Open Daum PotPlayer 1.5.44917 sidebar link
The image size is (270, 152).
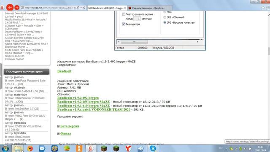[x=24, y=33]
